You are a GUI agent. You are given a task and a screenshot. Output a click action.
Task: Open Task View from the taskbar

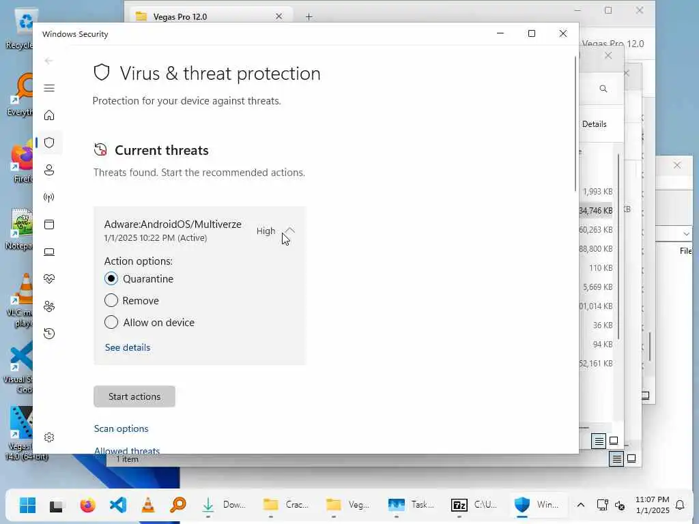click(57, 506)
